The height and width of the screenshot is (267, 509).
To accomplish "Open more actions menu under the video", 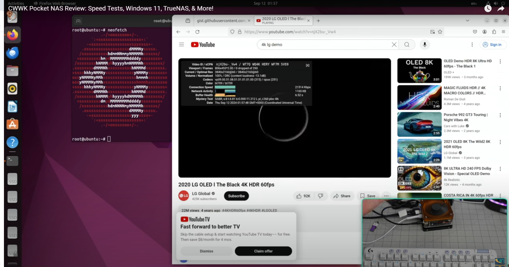I will point(386,196).
